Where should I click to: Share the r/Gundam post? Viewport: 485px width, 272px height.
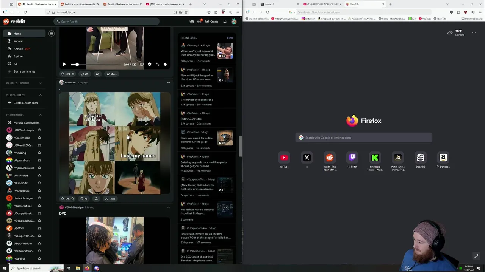(x=110, y=199)
